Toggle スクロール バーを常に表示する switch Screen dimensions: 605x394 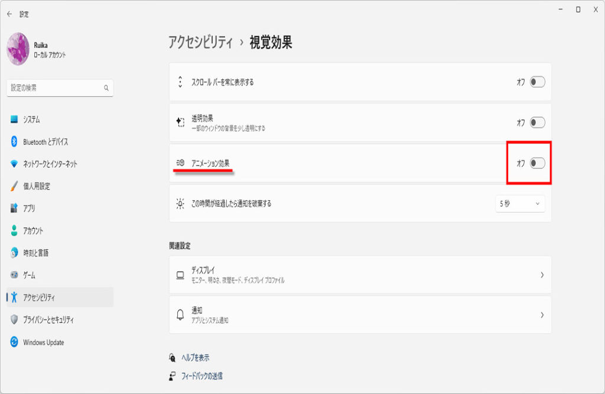537,82
